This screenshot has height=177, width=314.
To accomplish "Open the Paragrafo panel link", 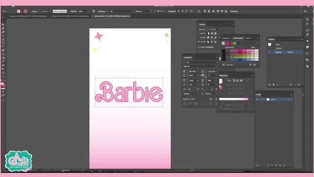I will pyautogui.click(x=172, y=11).
